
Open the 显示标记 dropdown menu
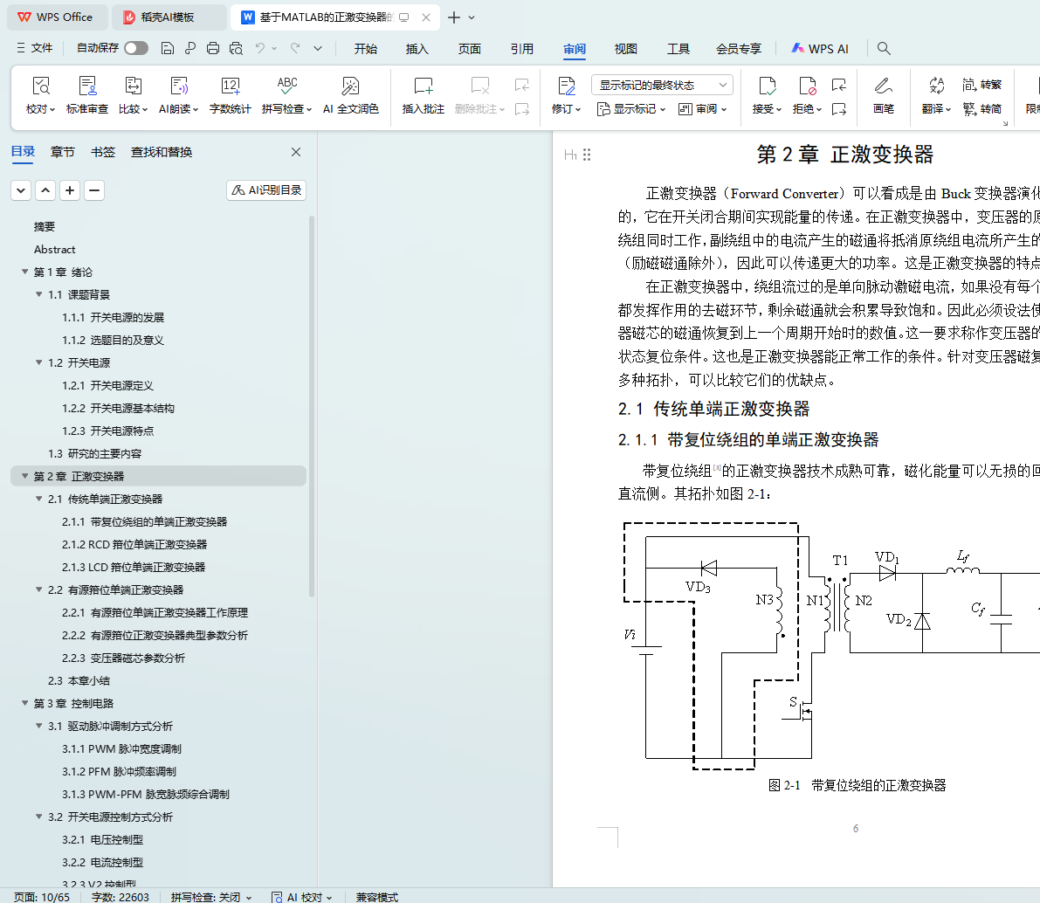(x=631, y=109)
